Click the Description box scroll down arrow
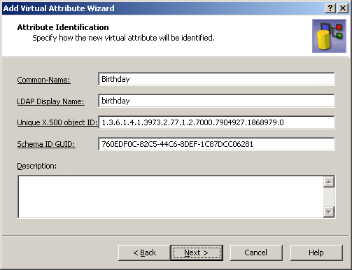352x270 pixels. pos(329,212)
